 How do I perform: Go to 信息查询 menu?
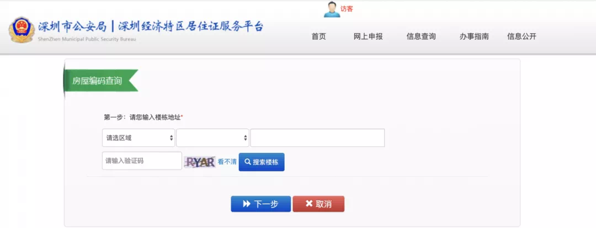coord(421,36)
